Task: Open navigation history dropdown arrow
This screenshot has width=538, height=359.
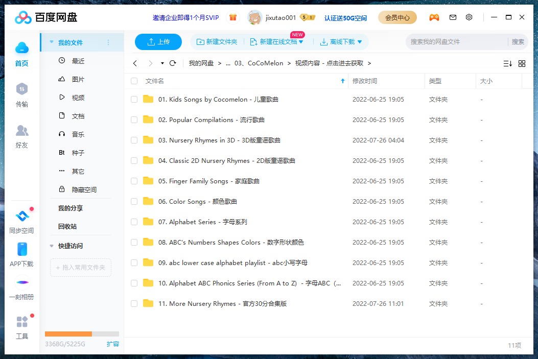Action: coord(162,63)
